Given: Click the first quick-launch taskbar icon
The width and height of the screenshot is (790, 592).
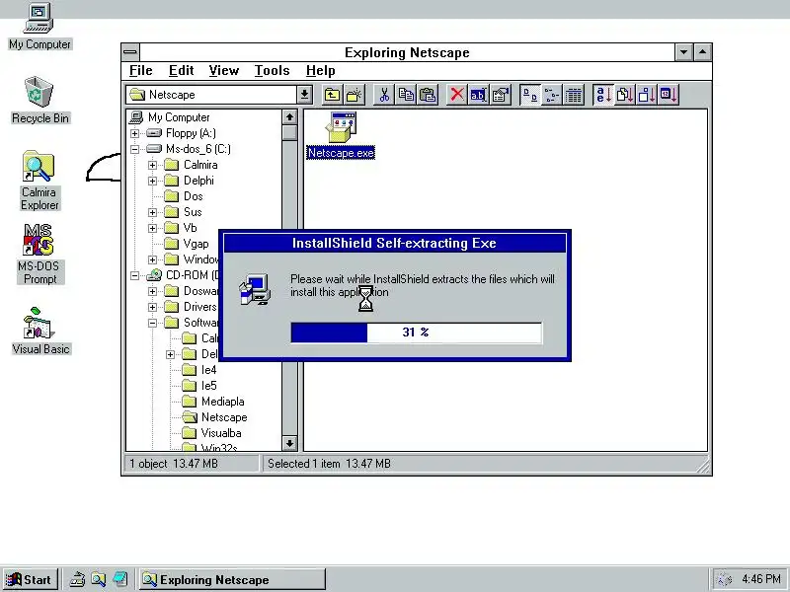Looking at the screenshot, I should (77, 579).
